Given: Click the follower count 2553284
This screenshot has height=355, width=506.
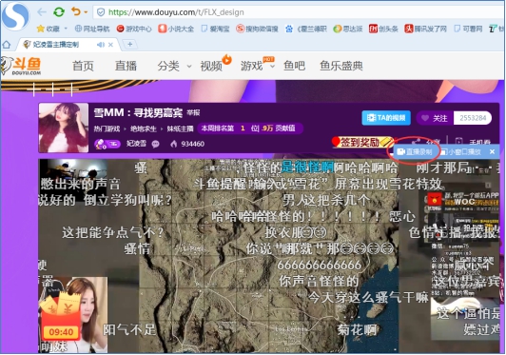Looking at the screenshot, I should click(473, 118).
